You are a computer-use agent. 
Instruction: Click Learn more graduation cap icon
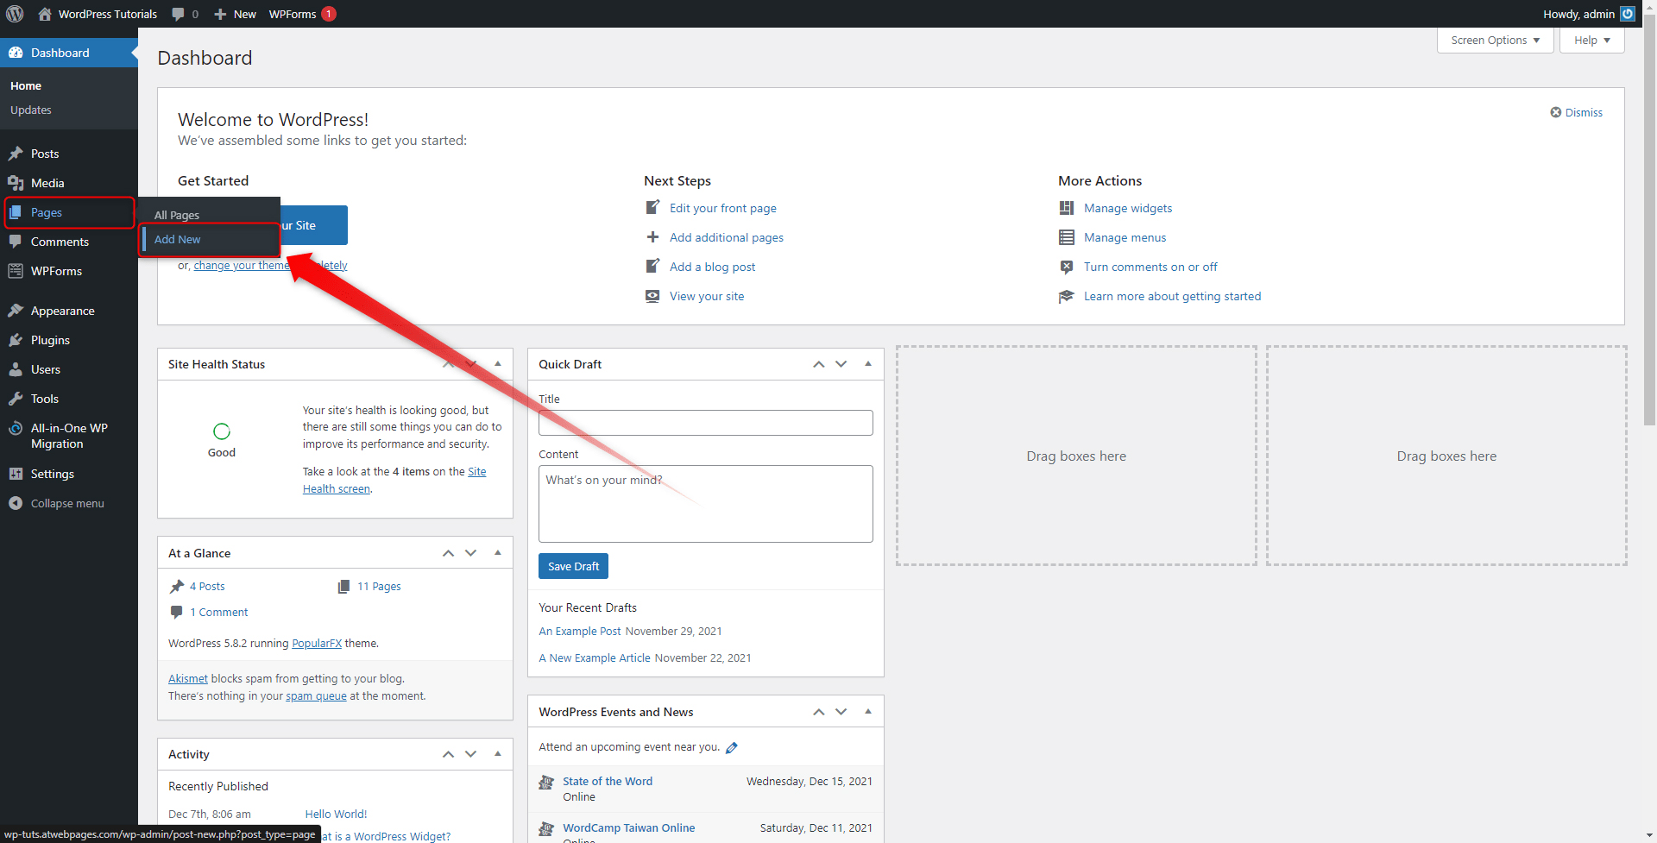pyautogui.click(x=1067, y=296)
